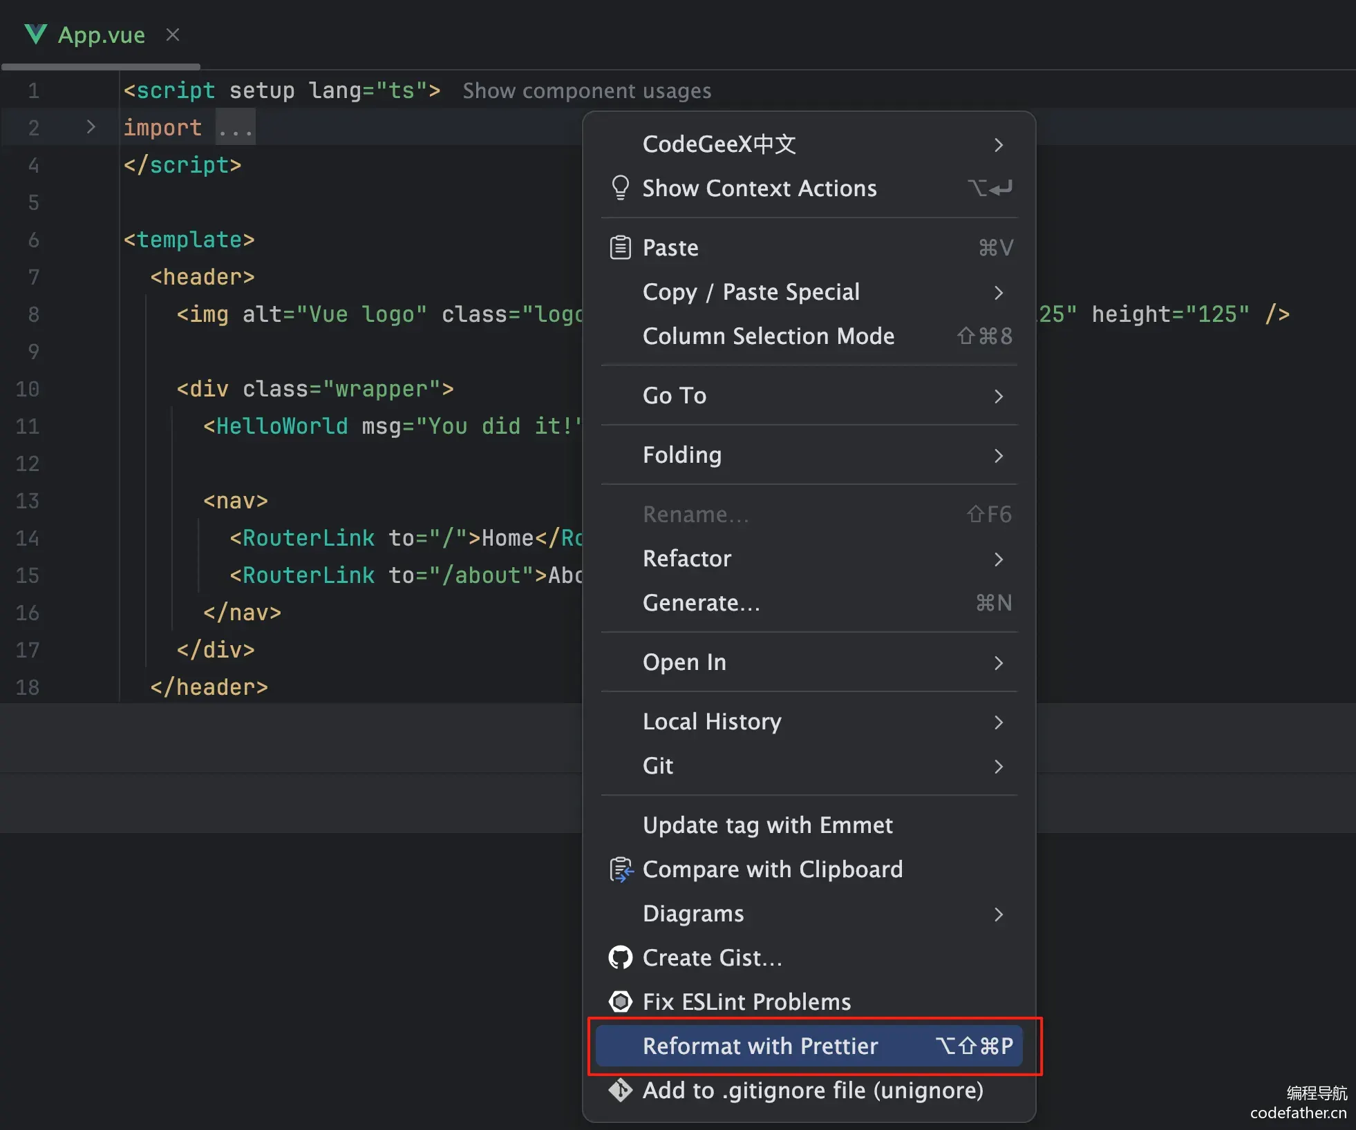
Task: Open the Open In submenu
Action: (809, 662)
